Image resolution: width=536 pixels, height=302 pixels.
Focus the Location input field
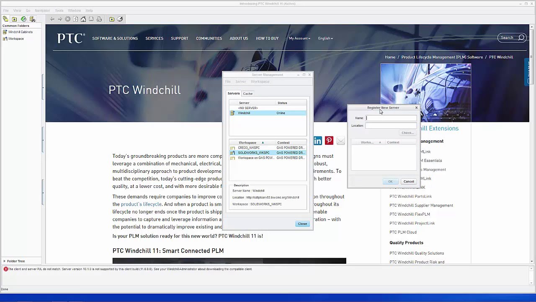coord(391,125)
